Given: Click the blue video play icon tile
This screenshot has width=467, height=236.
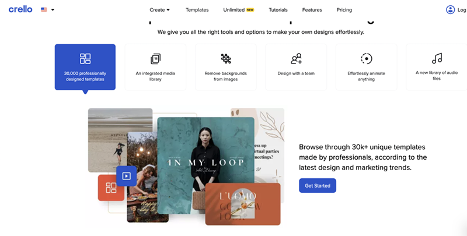Looking at the screenshot, I should [126, 176].
